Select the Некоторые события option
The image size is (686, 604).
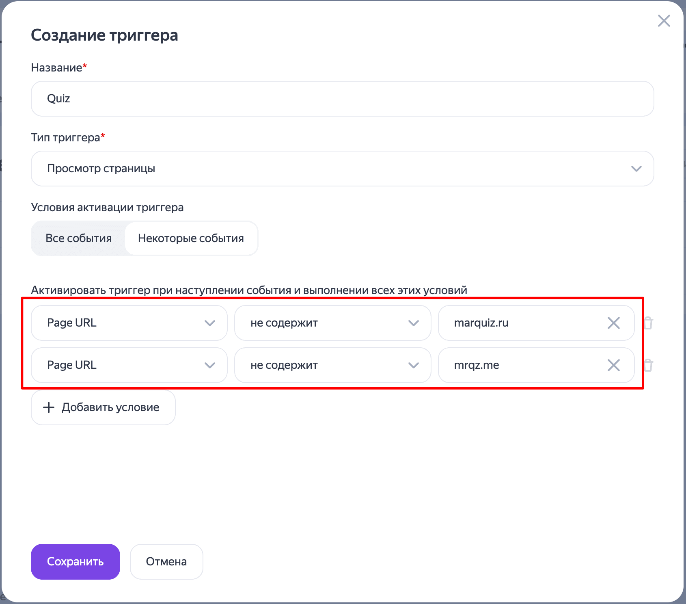coord(191,238)
